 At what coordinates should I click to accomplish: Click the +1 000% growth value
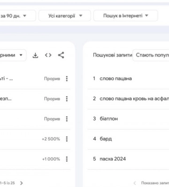click(x=51, y=159)
